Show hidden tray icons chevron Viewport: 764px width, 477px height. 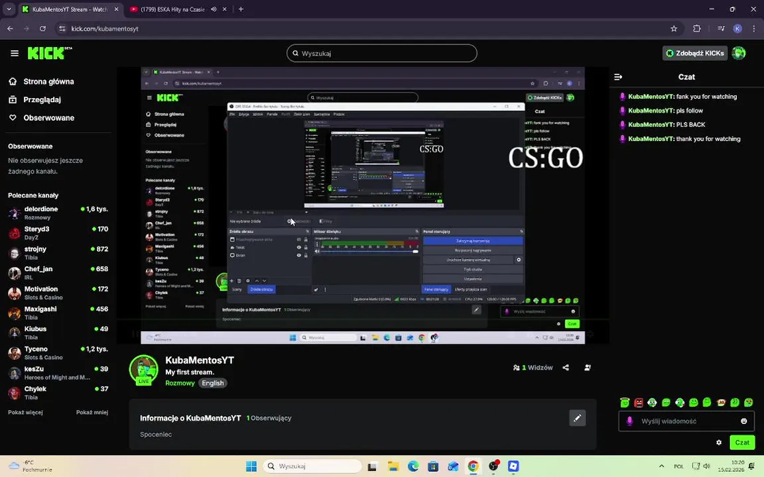tap(661, 466)
